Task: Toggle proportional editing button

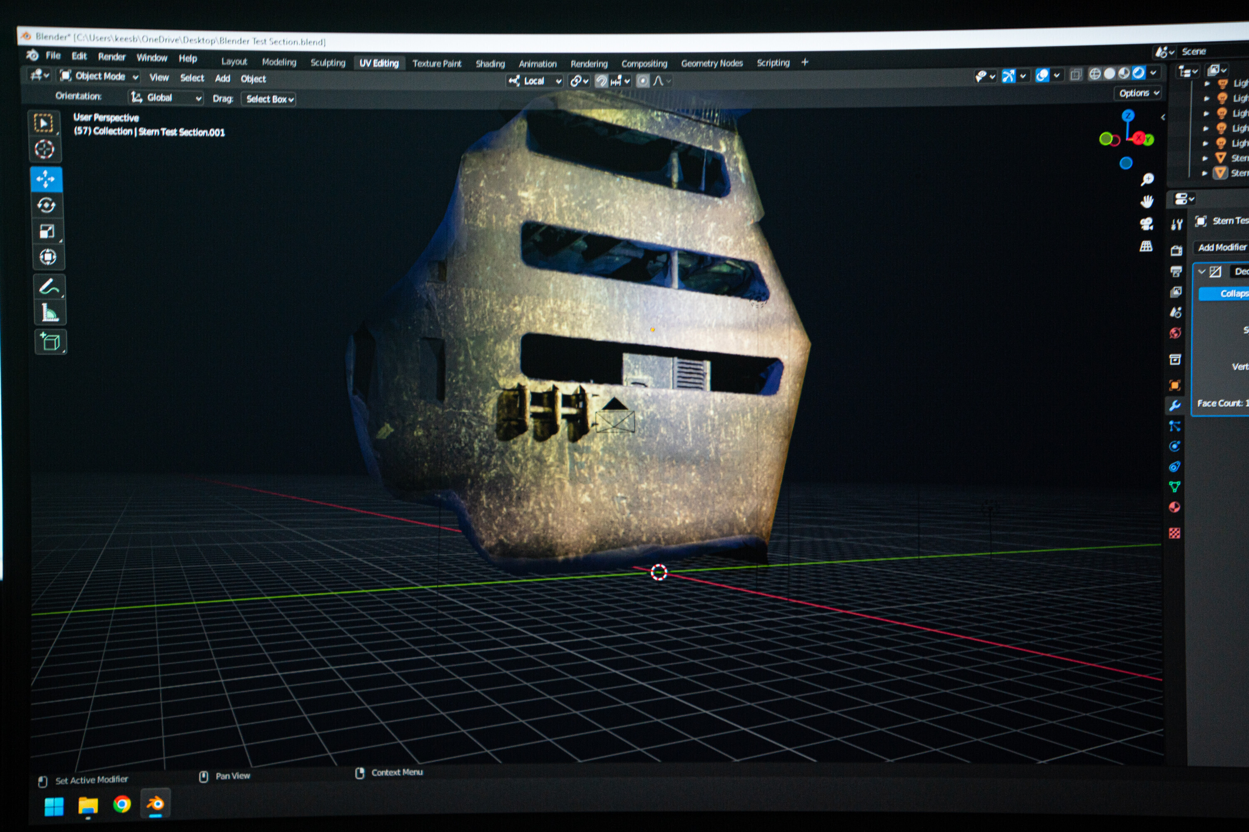Action: [642, 81]
